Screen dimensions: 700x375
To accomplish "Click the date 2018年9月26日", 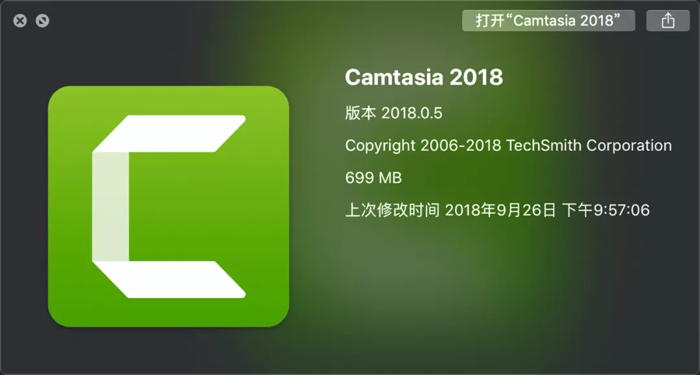I will (500, 210).
